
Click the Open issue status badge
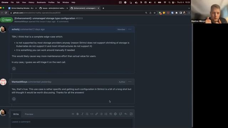[x=6, y=20]
